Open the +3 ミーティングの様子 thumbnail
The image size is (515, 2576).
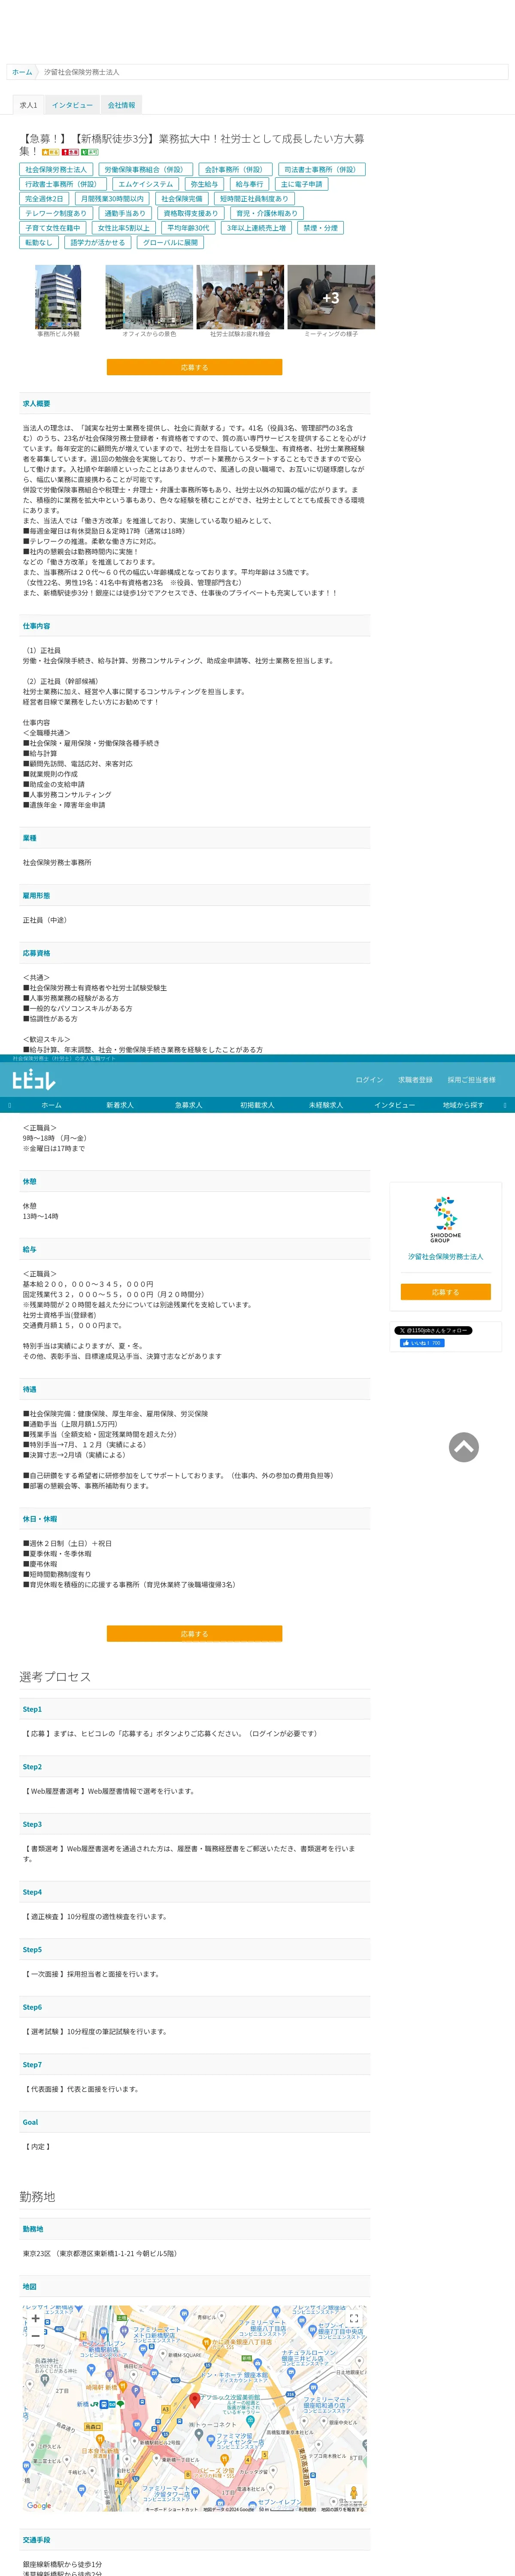coord(331,297)
